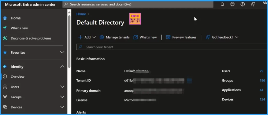This screenshot has height=115, width=268.
Task: Click the Default Directory page heading
Action: coord(100,22)
